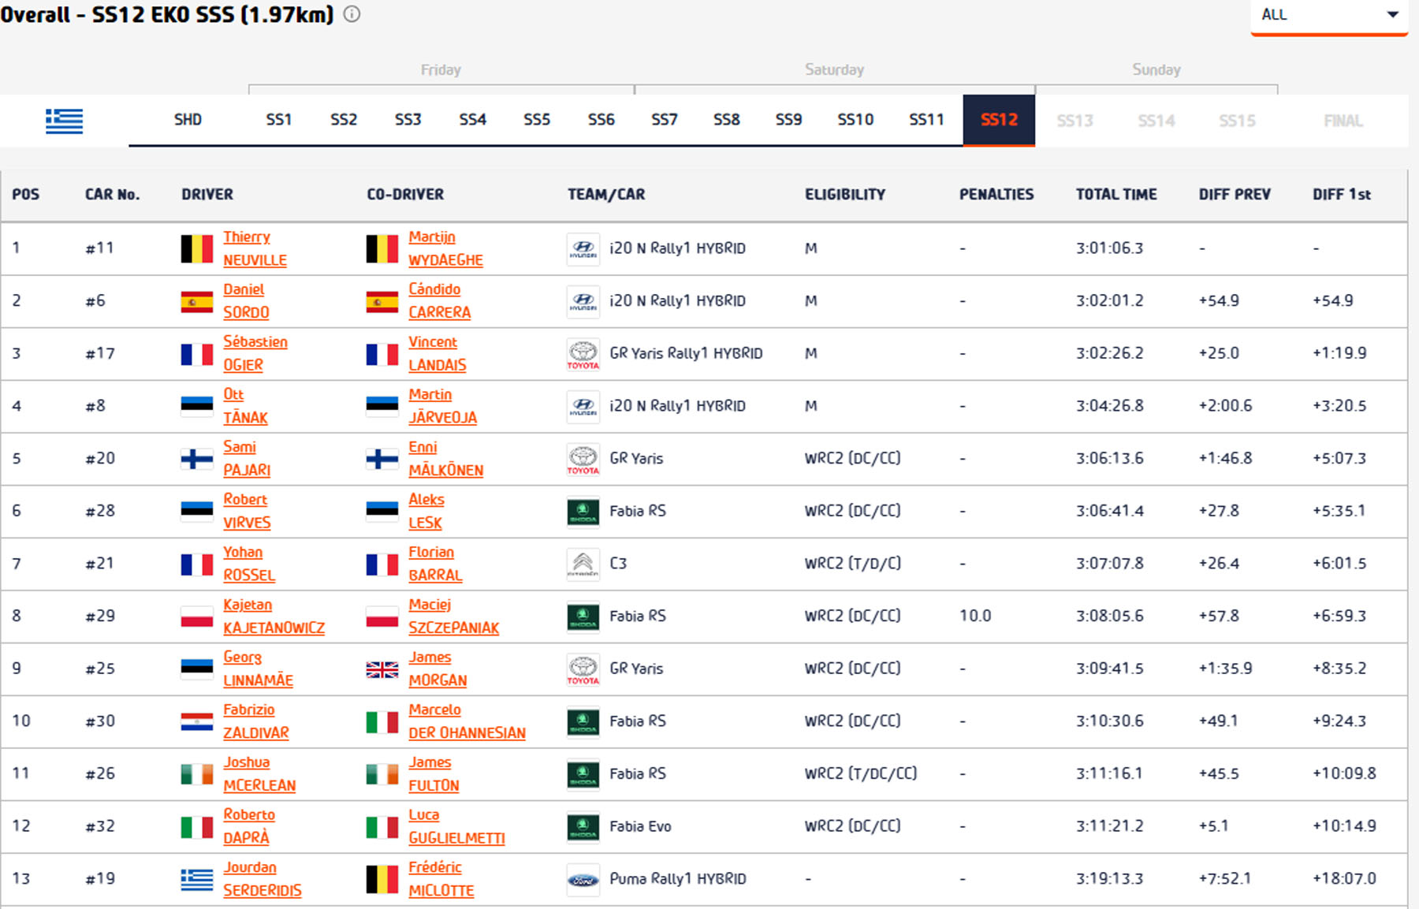
Task: Click Hyundai logo in Neuville's row
Action: coord(583,249)
